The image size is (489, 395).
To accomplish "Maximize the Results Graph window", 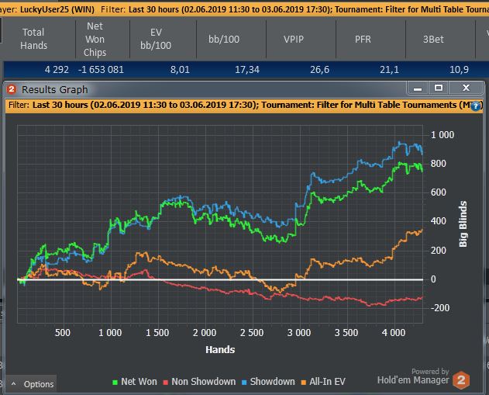I will tap(439, 88).
